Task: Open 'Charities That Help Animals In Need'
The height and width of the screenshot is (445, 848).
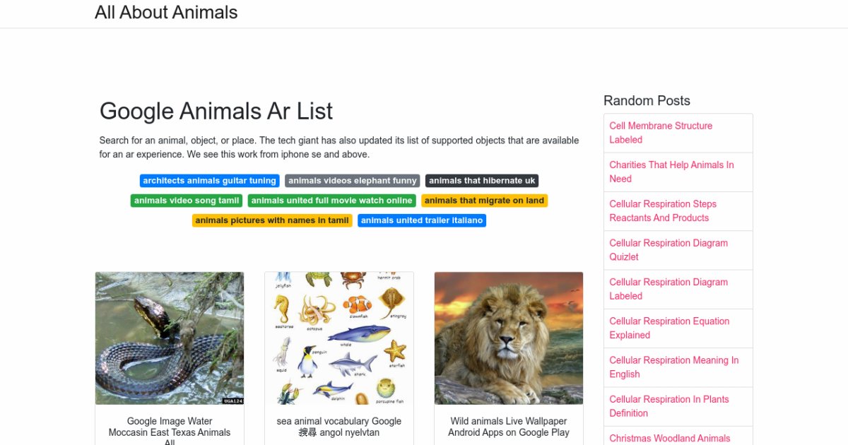Action: pos(671,172)
